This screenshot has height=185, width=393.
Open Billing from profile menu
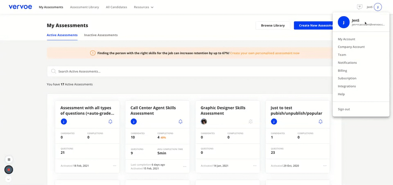(x=342, y=71)
